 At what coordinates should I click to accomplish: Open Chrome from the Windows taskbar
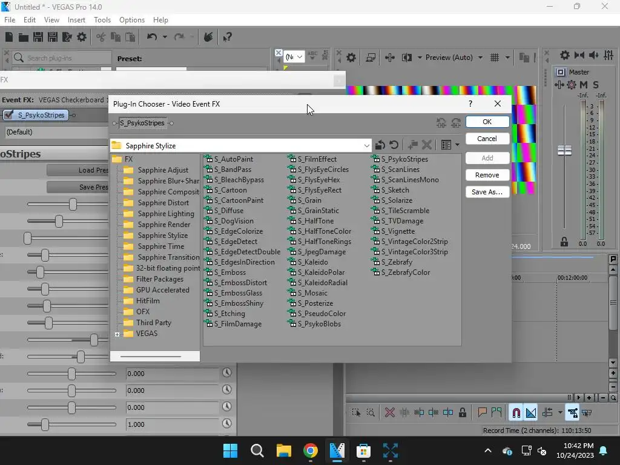(x=311, y=450)
